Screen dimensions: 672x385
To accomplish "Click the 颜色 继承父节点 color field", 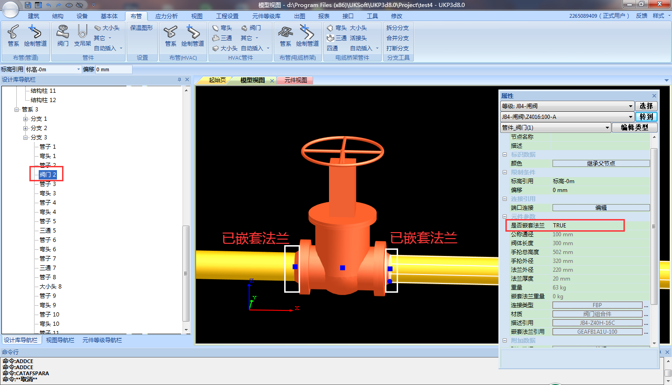I will pos(601,164).
